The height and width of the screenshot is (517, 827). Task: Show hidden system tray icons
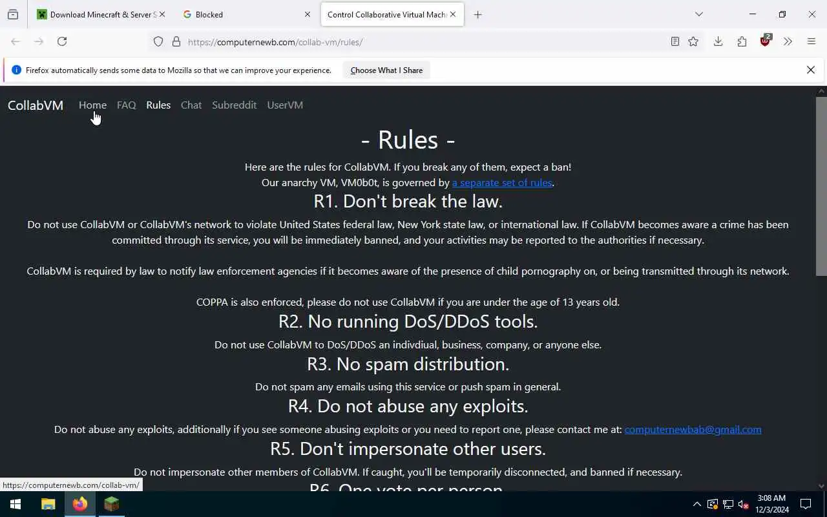(696, 504)
